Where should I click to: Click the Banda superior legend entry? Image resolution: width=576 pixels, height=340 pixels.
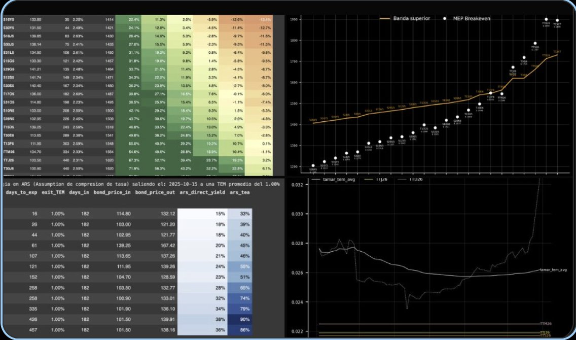[x=405, y=18]
